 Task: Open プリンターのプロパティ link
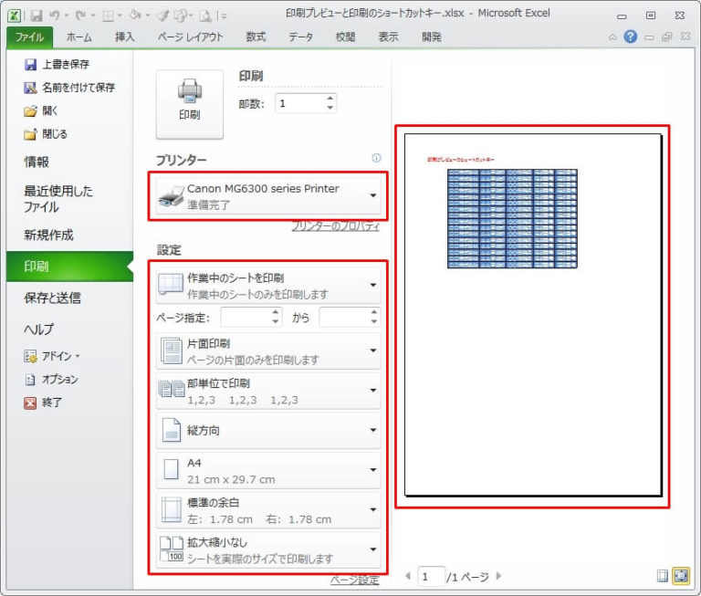coord(335,226)
